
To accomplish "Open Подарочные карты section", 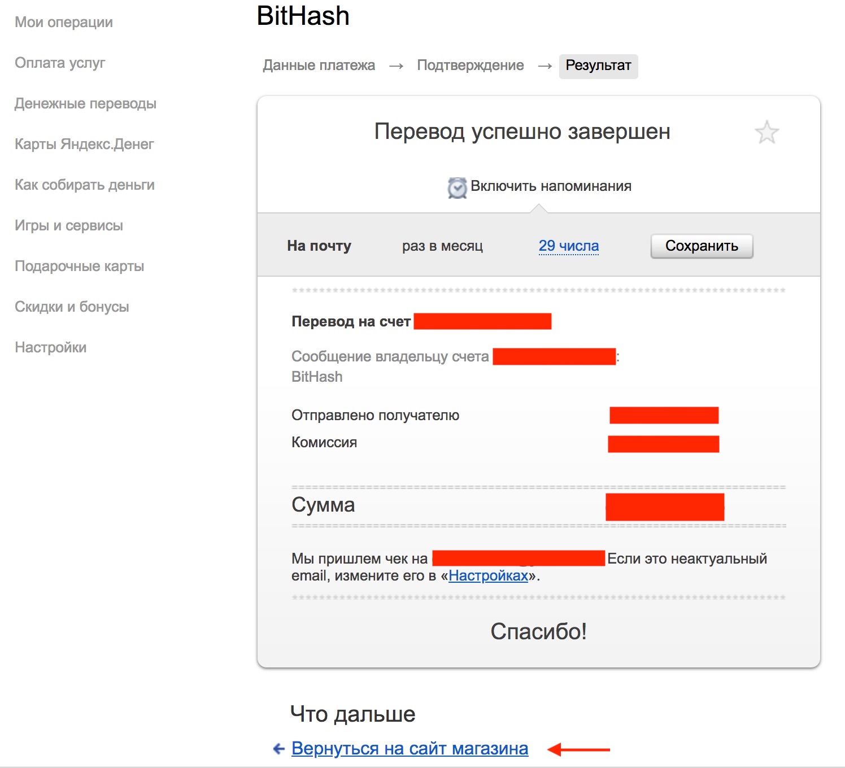I will [x=80, y=266].
